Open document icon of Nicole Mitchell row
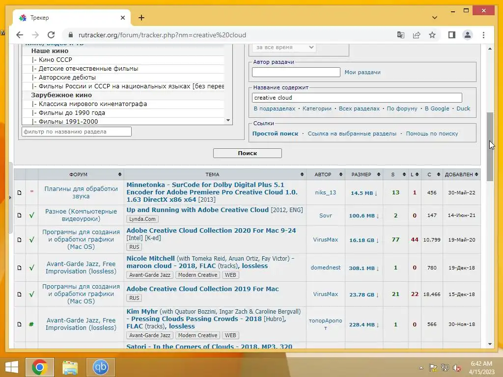This screenshot has width=503, height=377. point(20,268)
